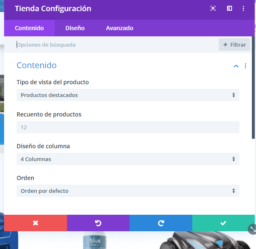
Task: Click the Diseño de columna label
Action: click(x=43, y=146)
